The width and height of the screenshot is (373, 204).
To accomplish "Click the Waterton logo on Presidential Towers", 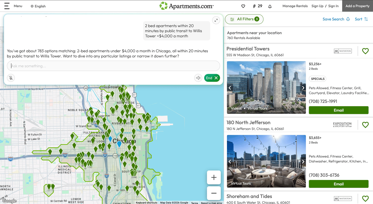I will tap(343, 51).
